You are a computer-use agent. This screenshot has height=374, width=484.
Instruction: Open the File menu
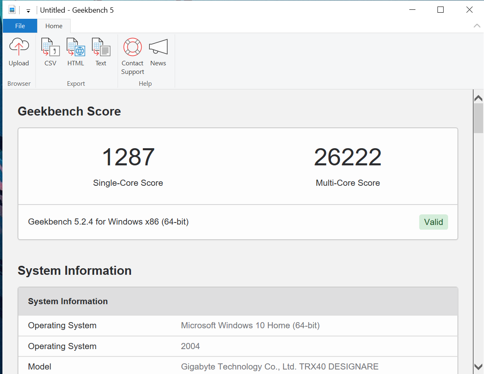20,26
